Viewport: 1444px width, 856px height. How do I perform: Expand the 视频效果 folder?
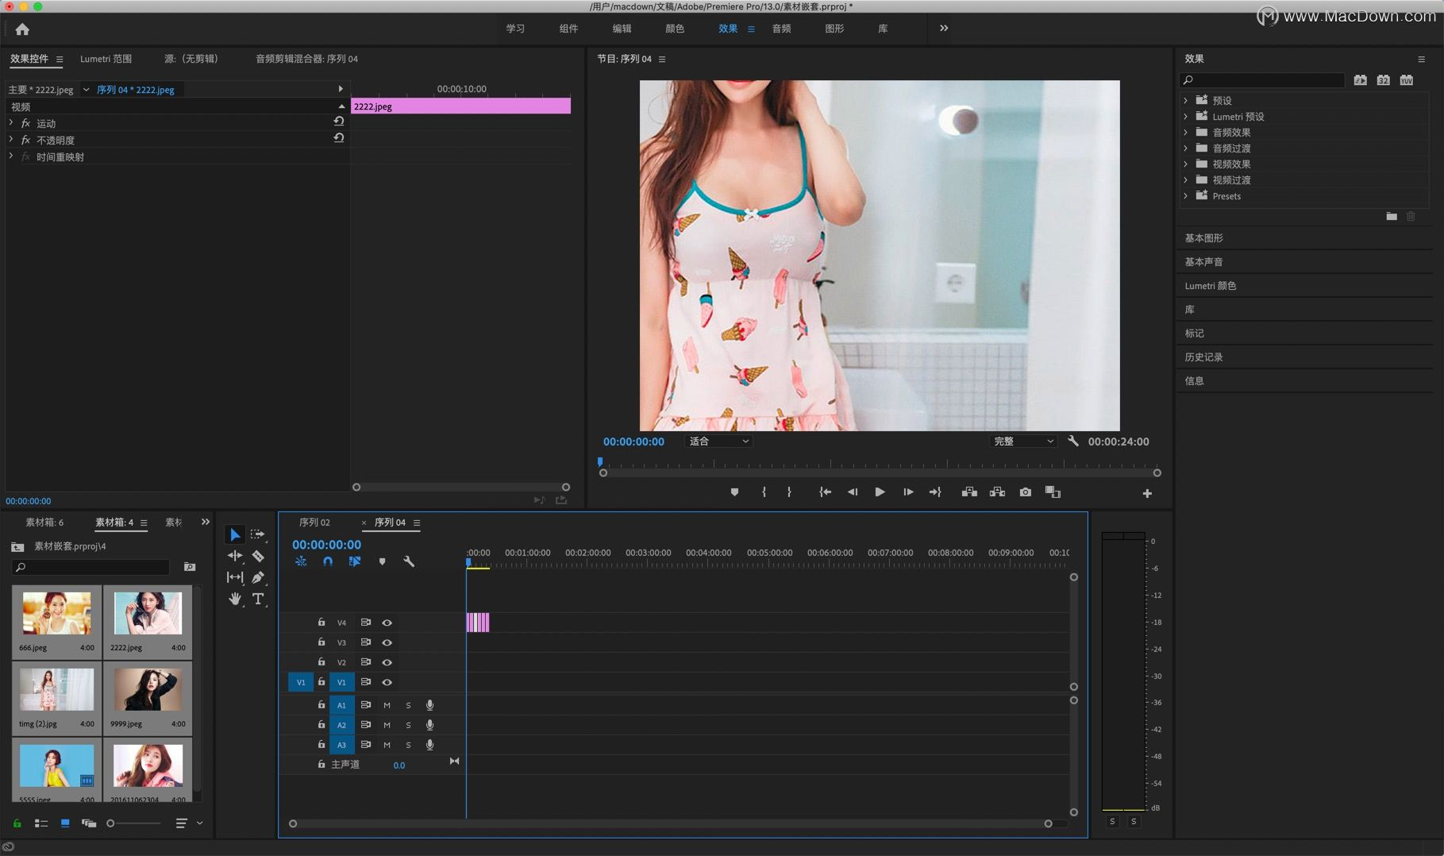pos(1186,164)
